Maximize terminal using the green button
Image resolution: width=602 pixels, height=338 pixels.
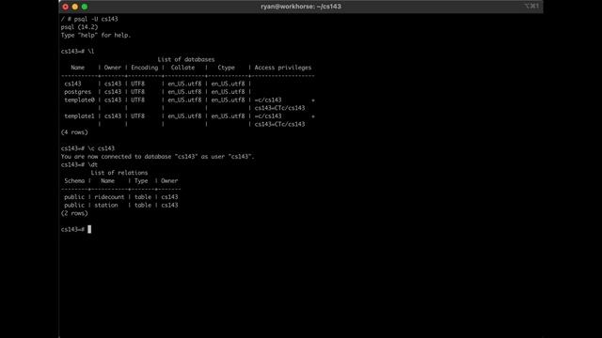tap(85, 7)
